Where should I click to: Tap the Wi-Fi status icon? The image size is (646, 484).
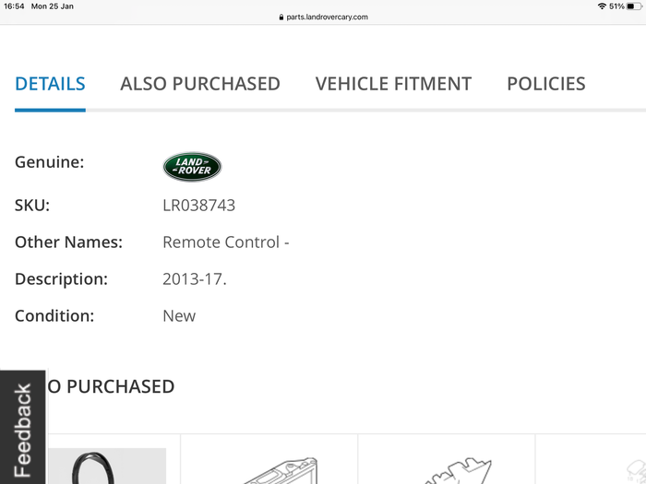tap(602, 6)
